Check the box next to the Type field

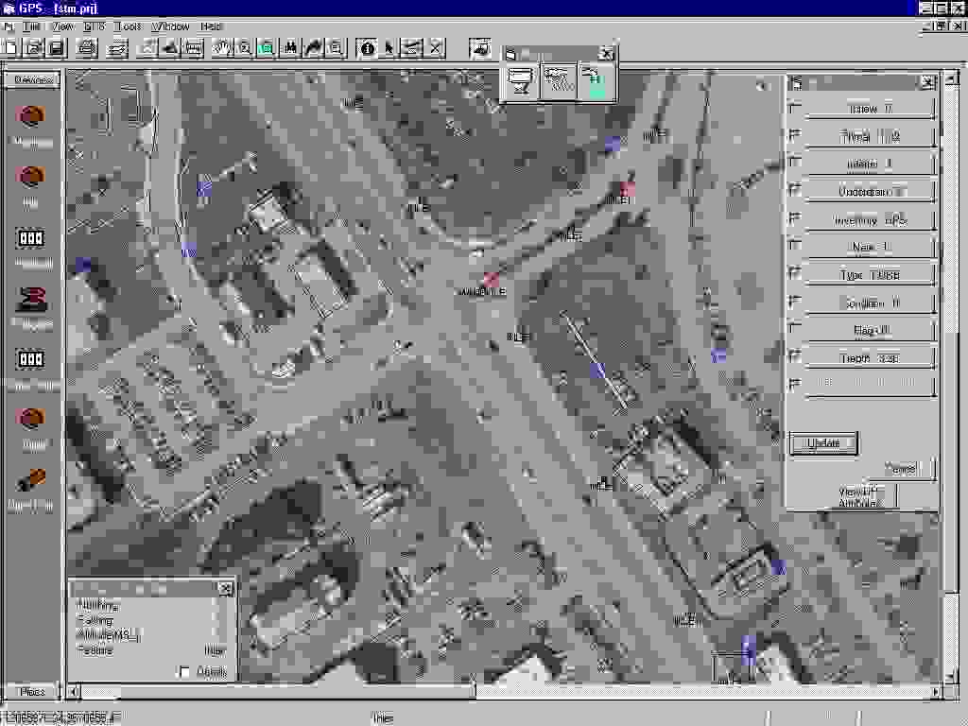coord(794,273)
